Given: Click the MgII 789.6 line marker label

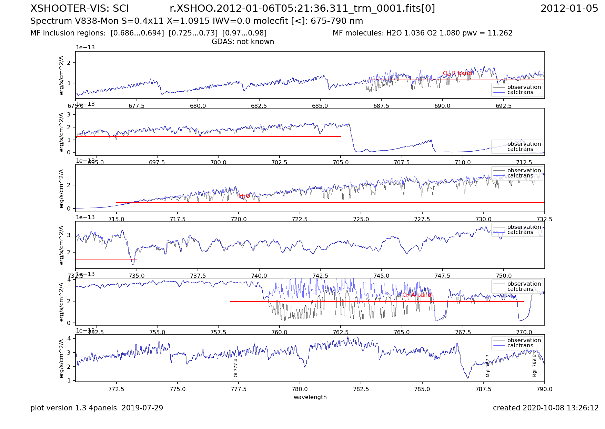Looking at the screenshot, I should click(534, 364).
